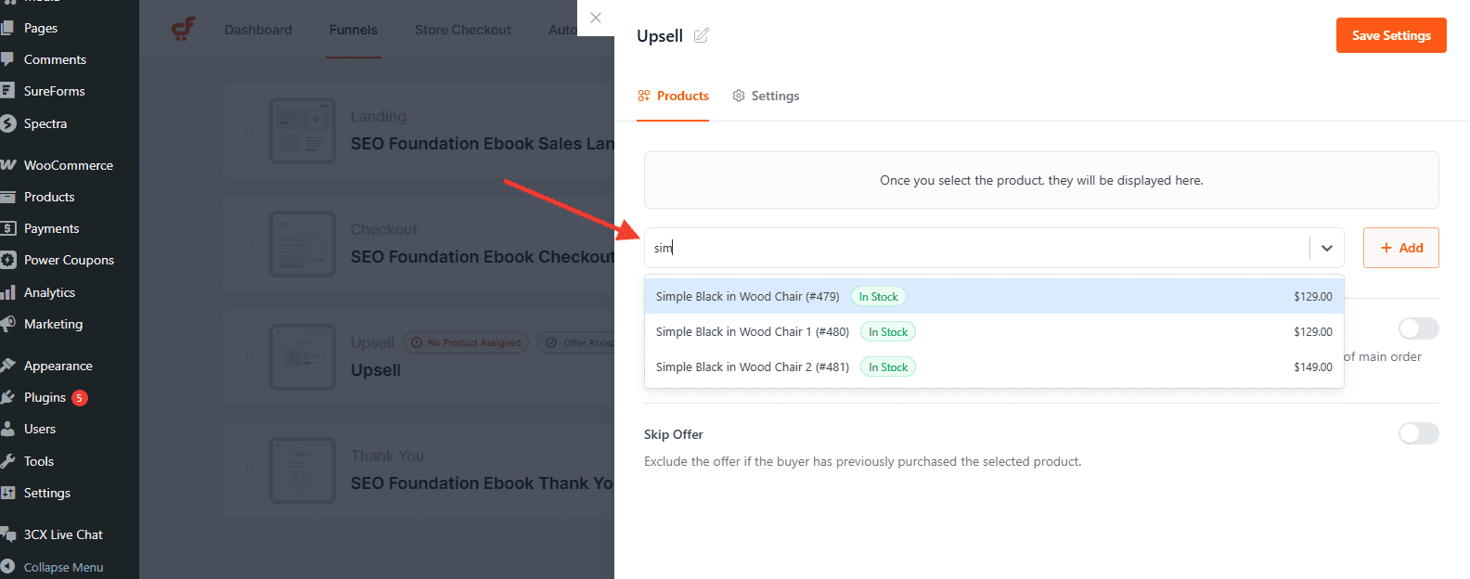Open the Power Coupons icon
Image resolution: width=1470 pixels, height=579 pixels.
coord(12,260)
